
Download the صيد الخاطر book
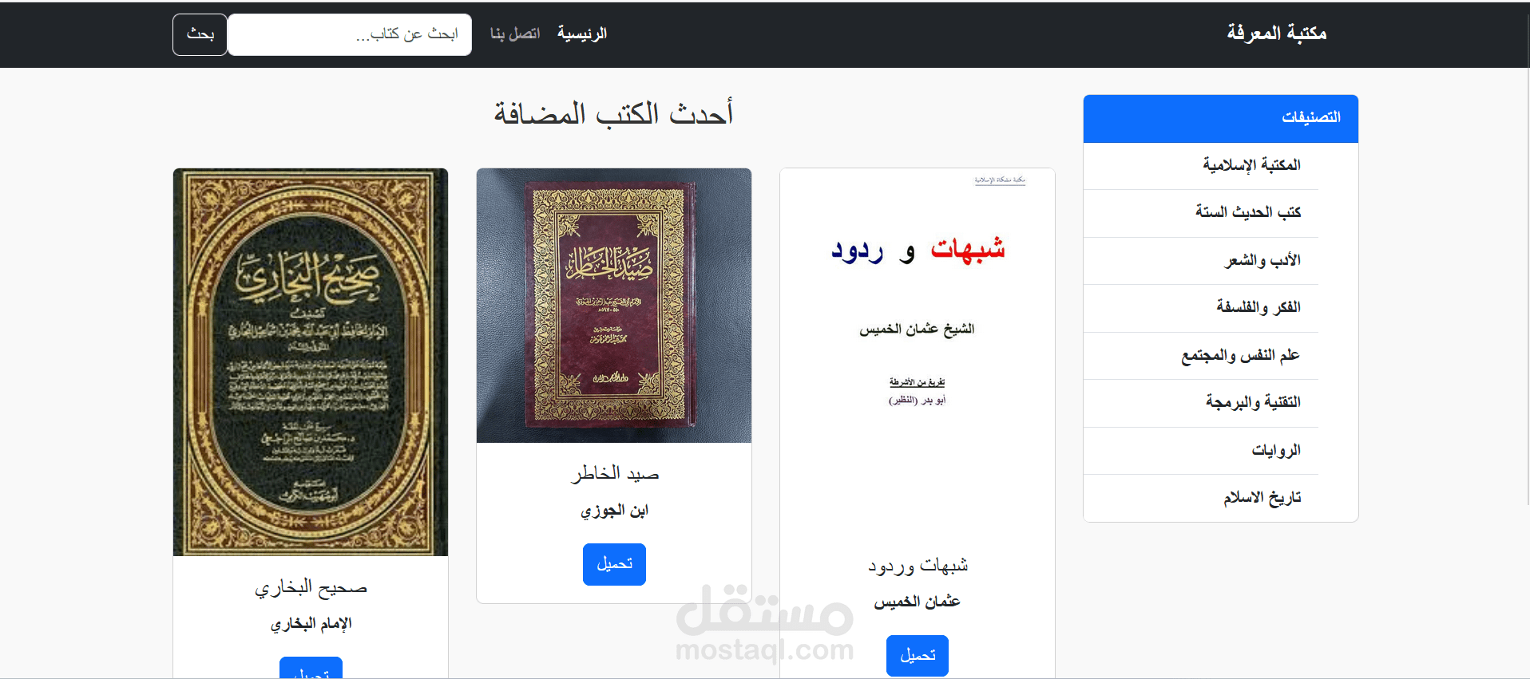[614, 564]
